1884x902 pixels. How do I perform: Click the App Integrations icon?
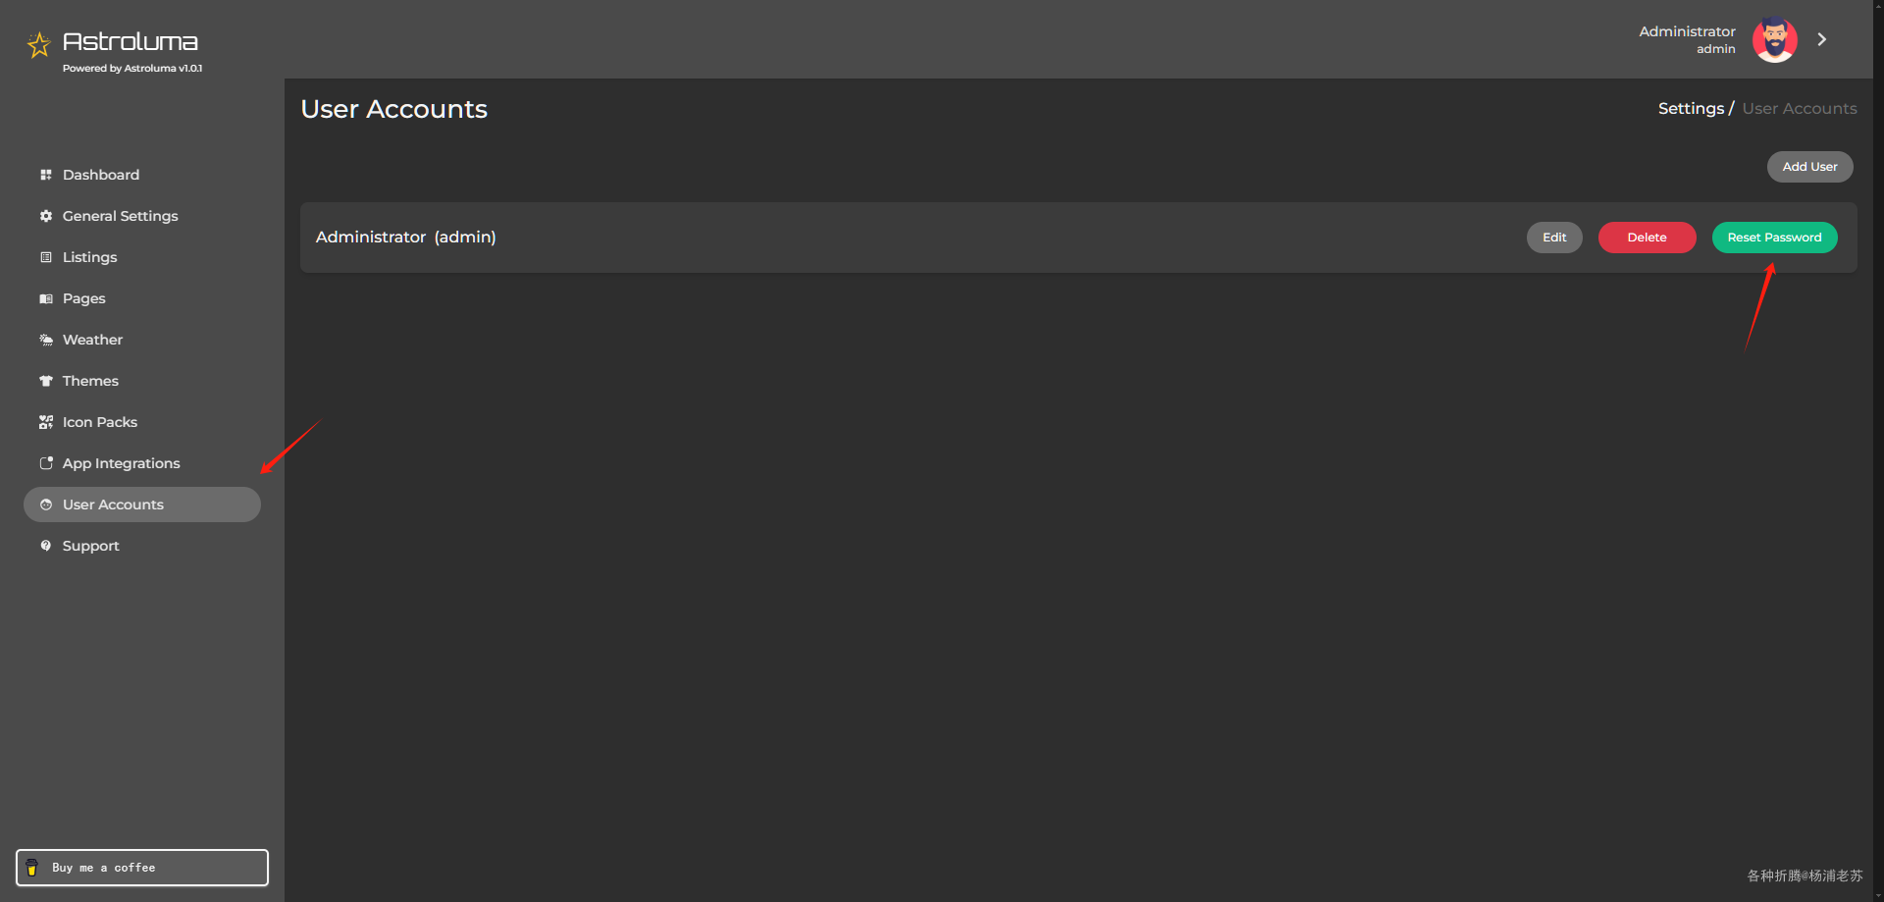click(46, 463)
